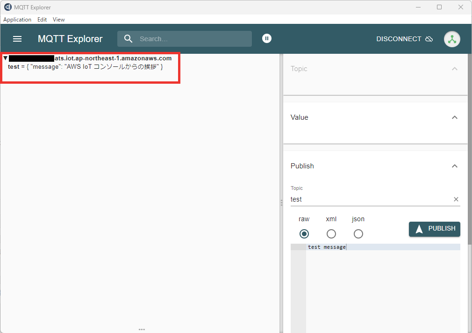Select the xml payload format
472x333 pixels.
(x=331, y=234)
